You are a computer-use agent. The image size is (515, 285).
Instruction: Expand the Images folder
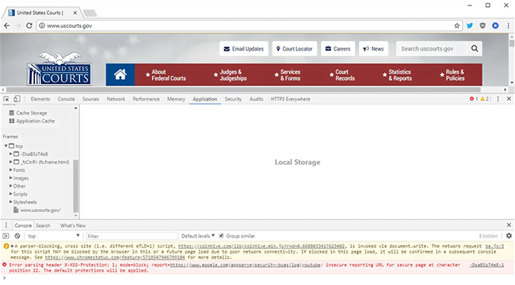[10, 178]
